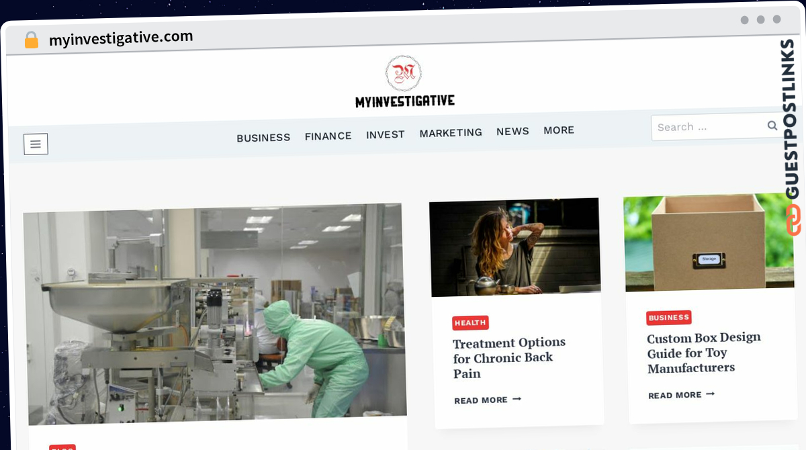Open the woman stretching article thumbnail
The image size is (806, 450).
[514, 247]
